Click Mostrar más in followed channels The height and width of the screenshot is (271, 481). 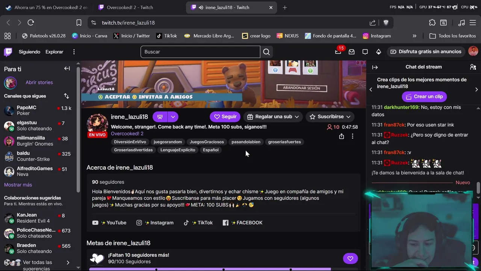(18, 185)
